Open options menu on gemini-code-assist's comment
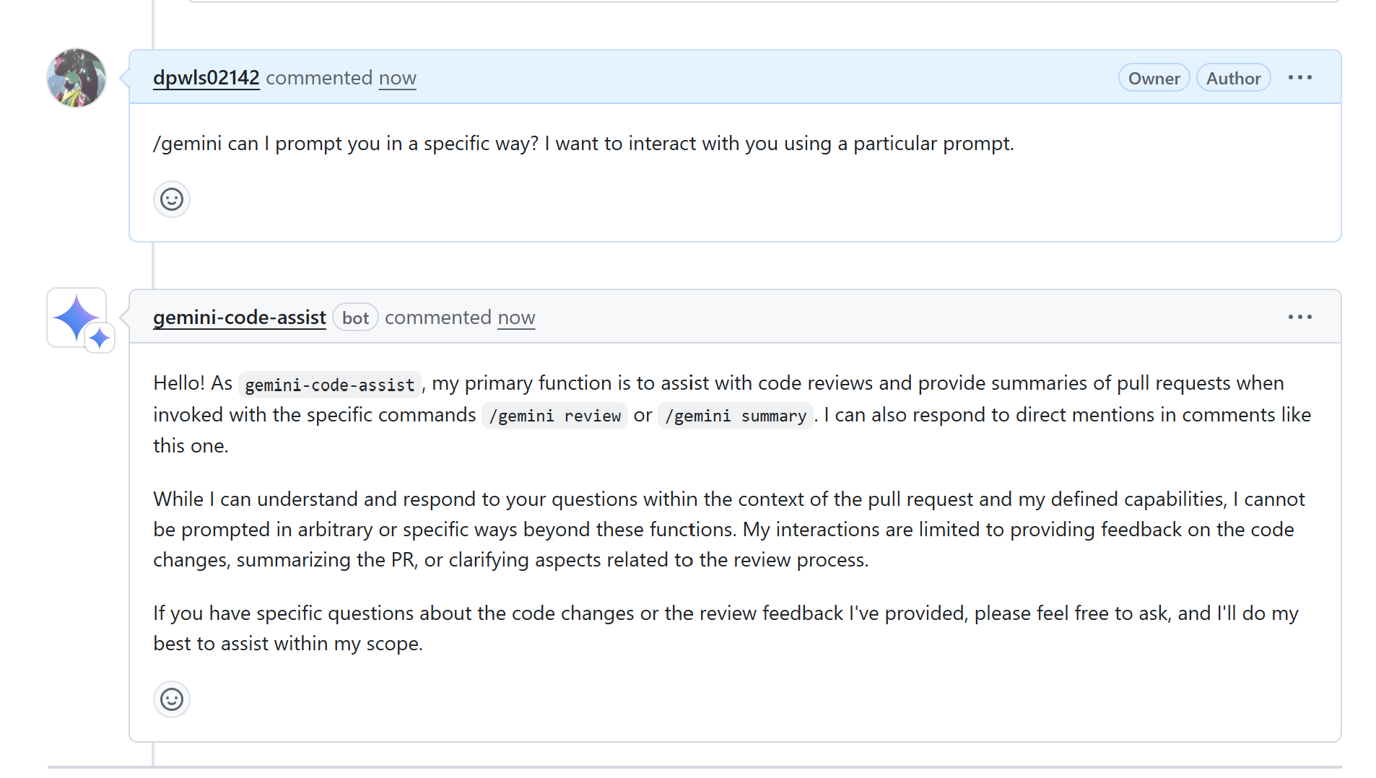The height and width of the screenshot is (778, 1376). [1299, 318]
